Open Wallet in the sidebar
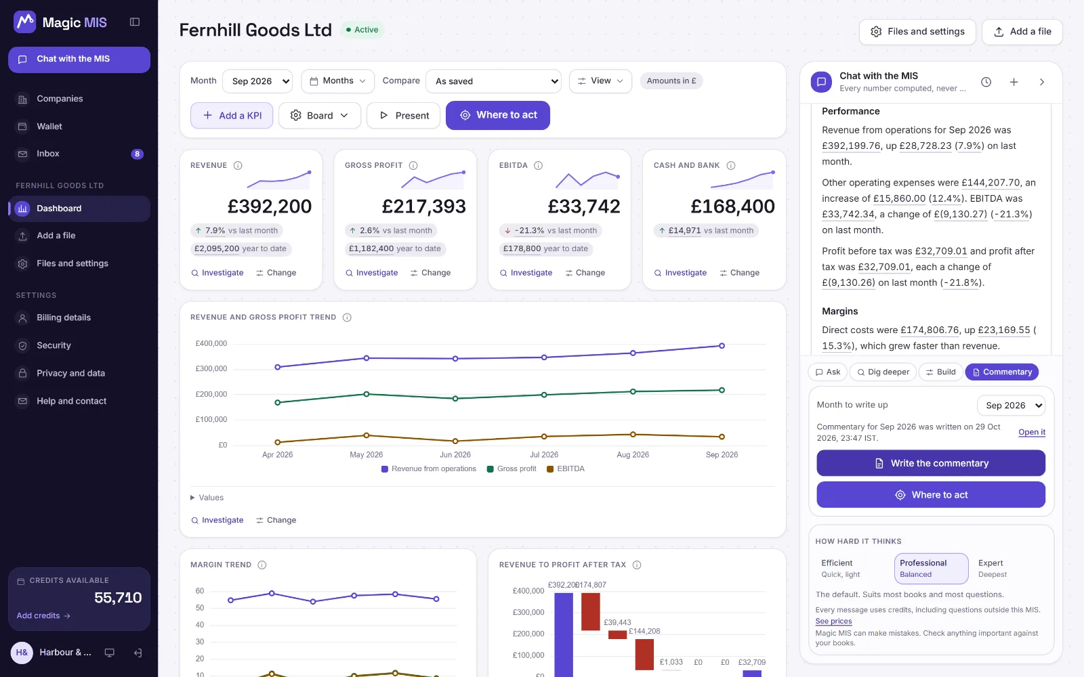Image resolution: width=1084 pixels, height=677 pixels. [79, 127]
